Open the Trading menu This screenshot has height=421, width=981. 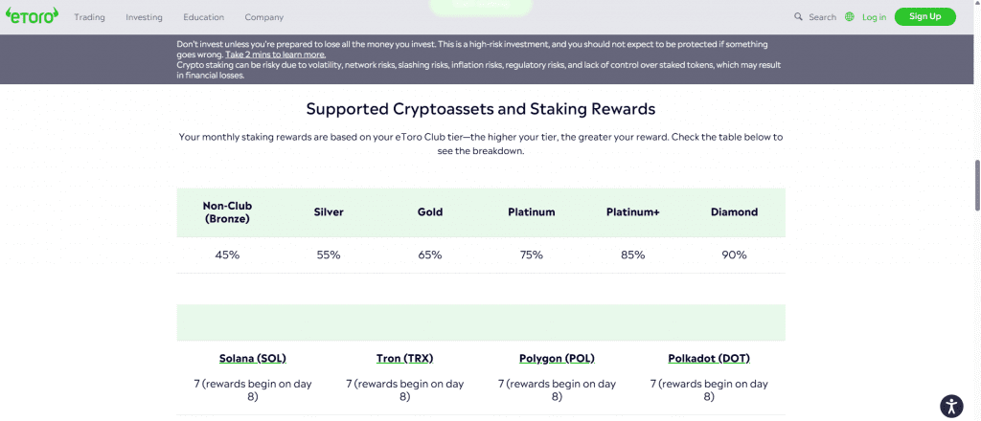click(x=89, y=17)
